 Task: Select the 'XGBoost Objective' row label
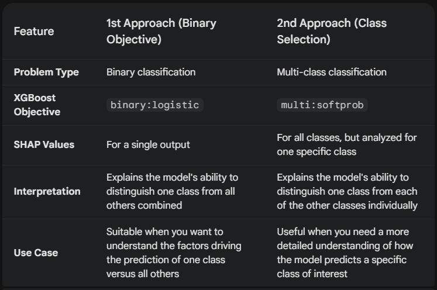[37, 105]
